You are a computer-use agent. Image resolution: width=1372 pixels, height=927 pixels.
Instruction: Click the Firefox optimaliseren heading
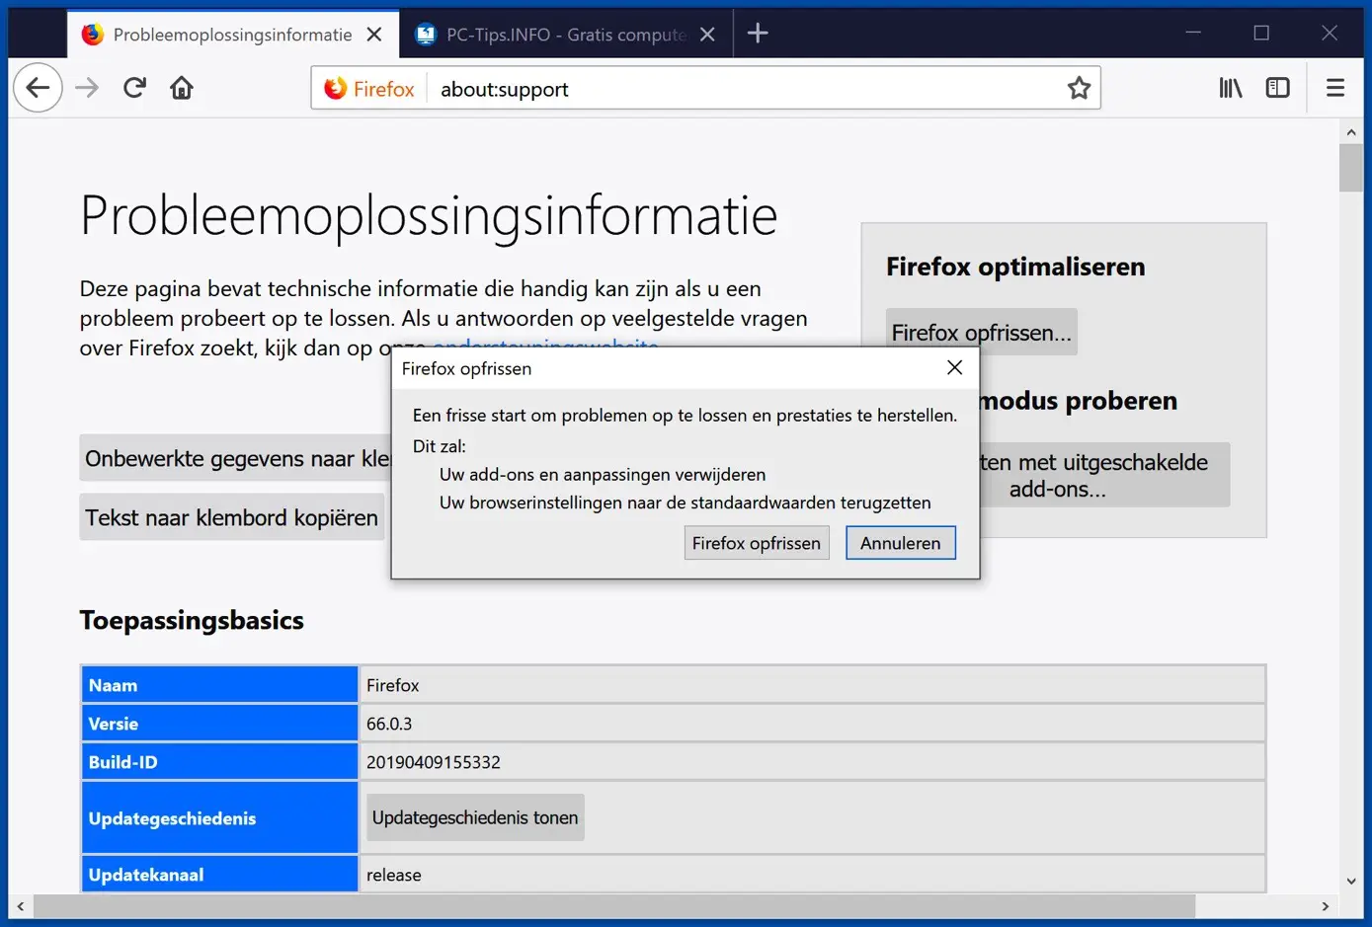coord(1015,267)
